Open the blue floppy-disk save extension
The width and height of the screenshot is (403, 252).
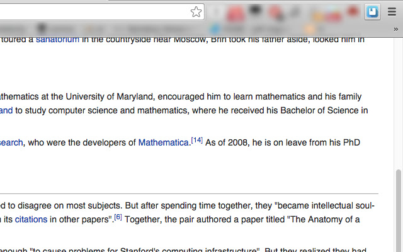[372, 12]
